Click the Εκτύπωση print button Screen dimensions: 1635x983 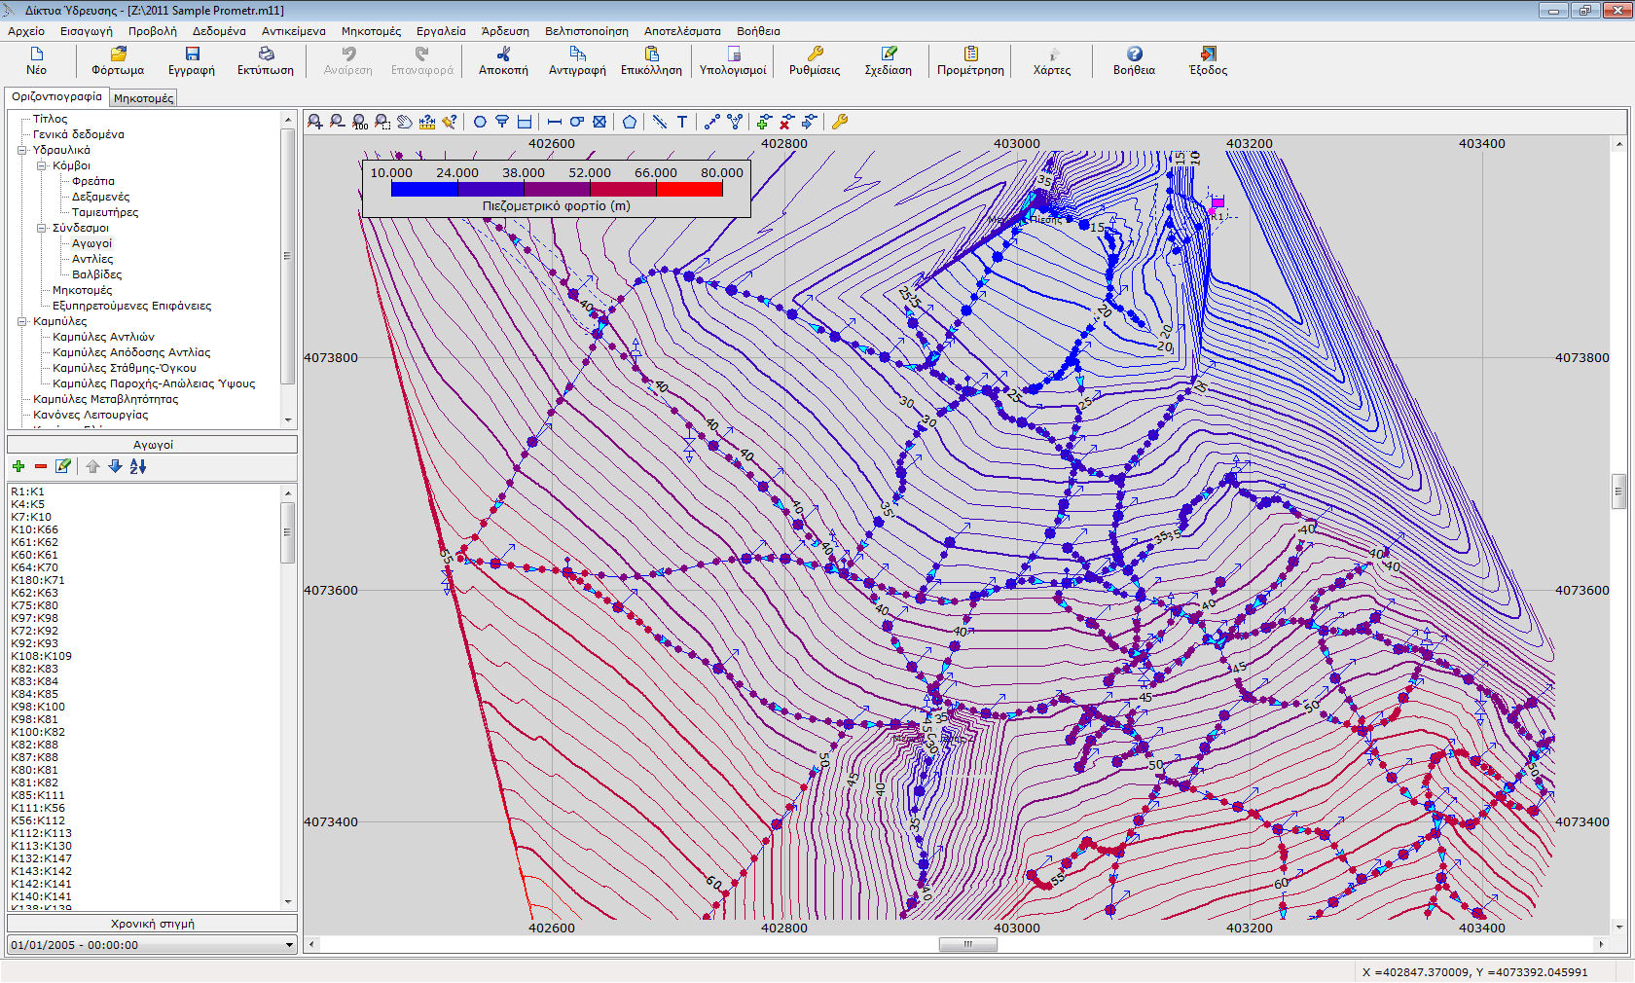266,60
